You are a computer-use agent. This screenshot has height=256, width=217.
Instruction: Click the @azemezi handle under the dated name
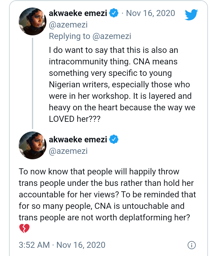(x=68, y=25)
